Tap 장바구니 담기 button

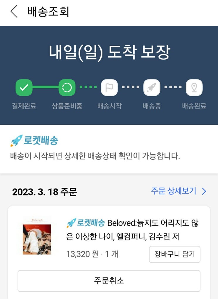click(175, 254)
